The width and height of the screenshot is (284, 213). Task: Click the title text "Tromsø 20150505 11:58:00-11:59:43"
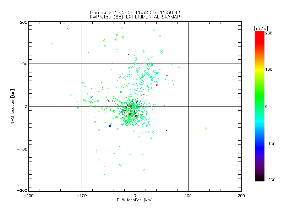click(135, 12)
